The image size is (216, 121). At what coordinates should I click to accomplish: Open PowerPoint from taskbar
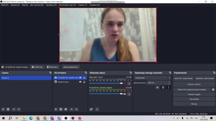pos(80,118)
